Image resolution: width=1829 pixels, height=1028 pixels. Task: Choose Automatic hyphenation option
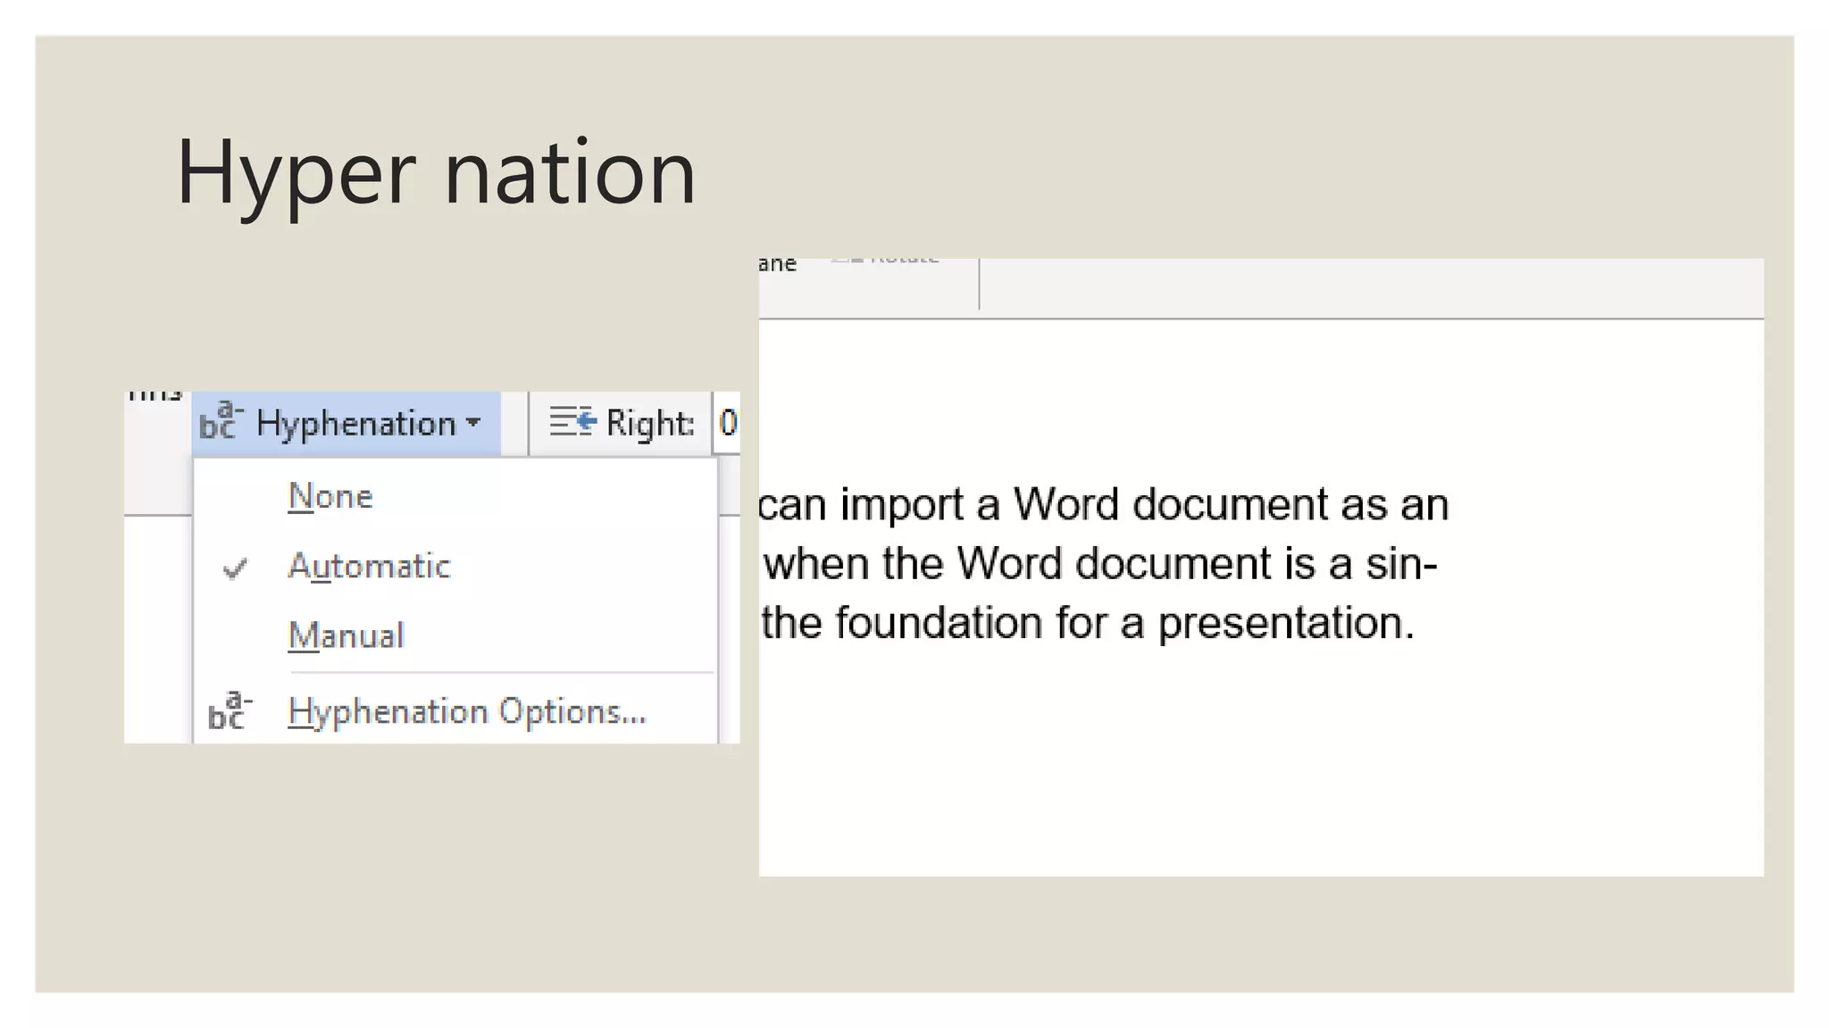click(369, 566)
